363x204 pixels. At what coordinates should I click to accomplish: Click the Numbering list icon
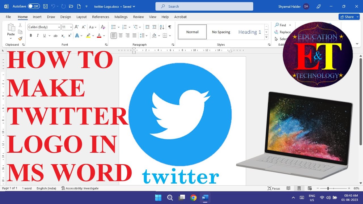coord(124,27)
